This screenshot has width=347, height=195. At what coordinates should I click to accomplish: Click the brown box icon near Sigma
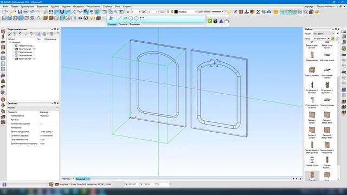coord(252,12)
